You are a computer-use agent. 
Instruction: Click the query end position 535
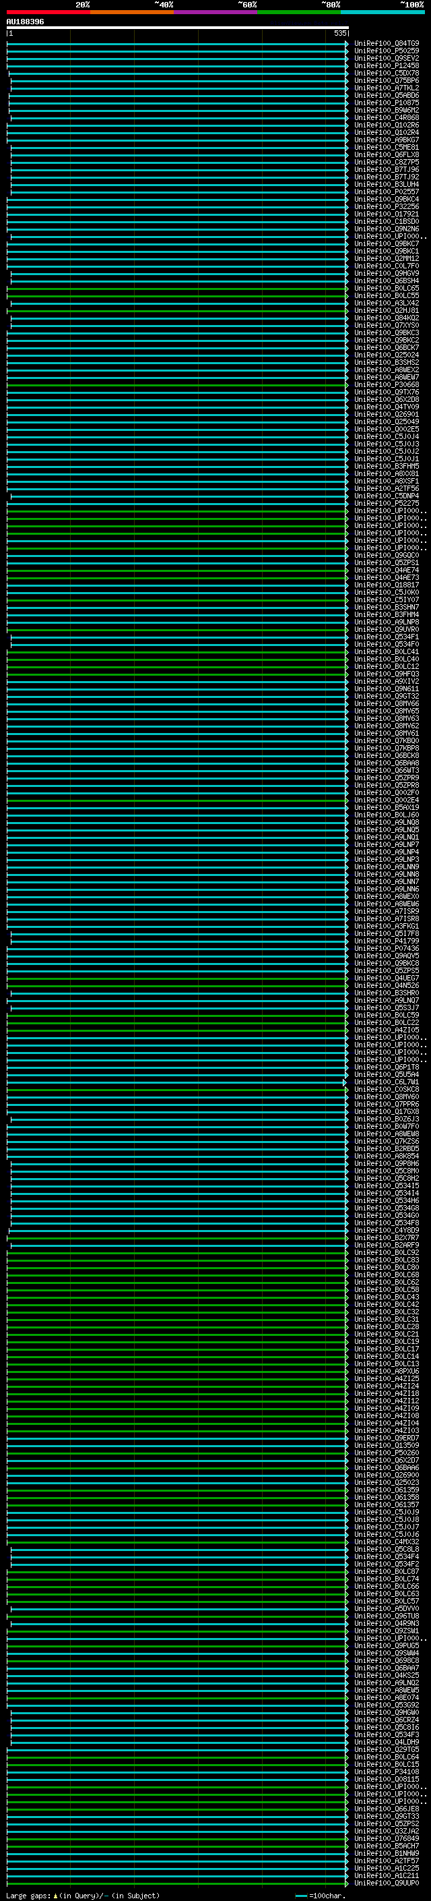click(x=339, y=33)
